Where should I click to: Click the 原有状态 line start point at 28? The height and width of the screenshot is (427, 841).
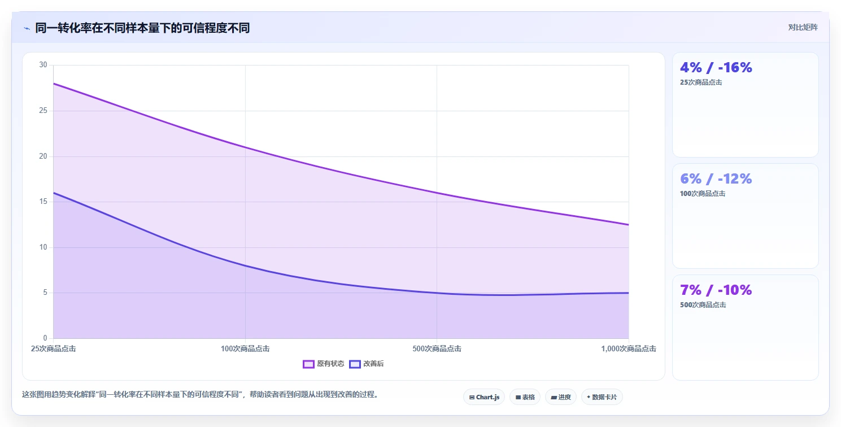pyautogui.click(x=54, y=84)
